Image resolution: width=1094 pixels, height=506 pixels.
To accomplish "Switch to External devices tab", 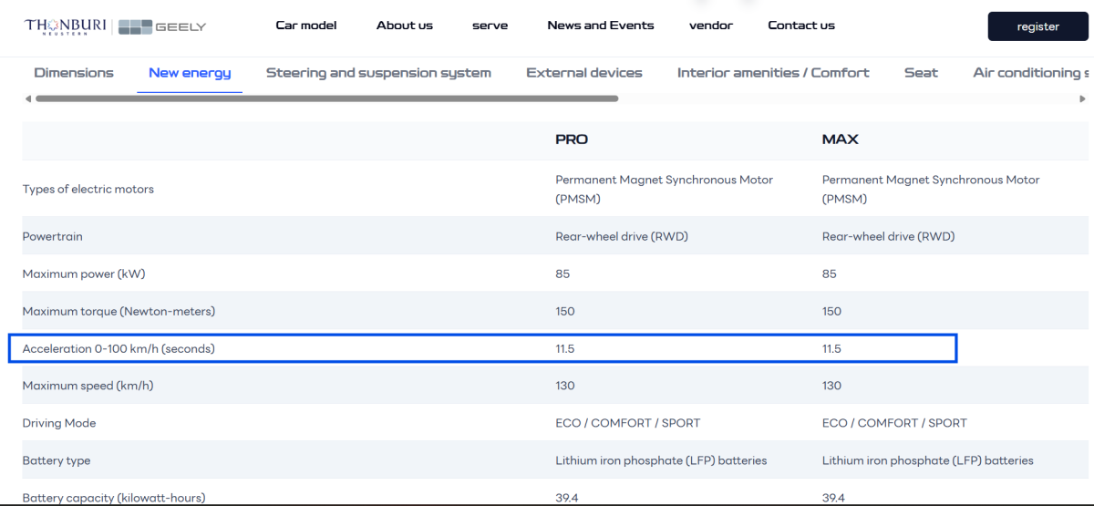I will click(583, 73).
